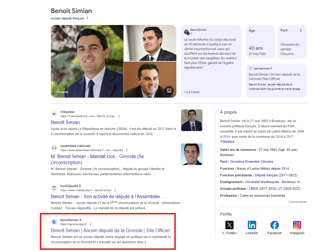Click the fr.wikipedia.org URL breadcrumb
Screen dimensions: 312x251
(87, 116)
